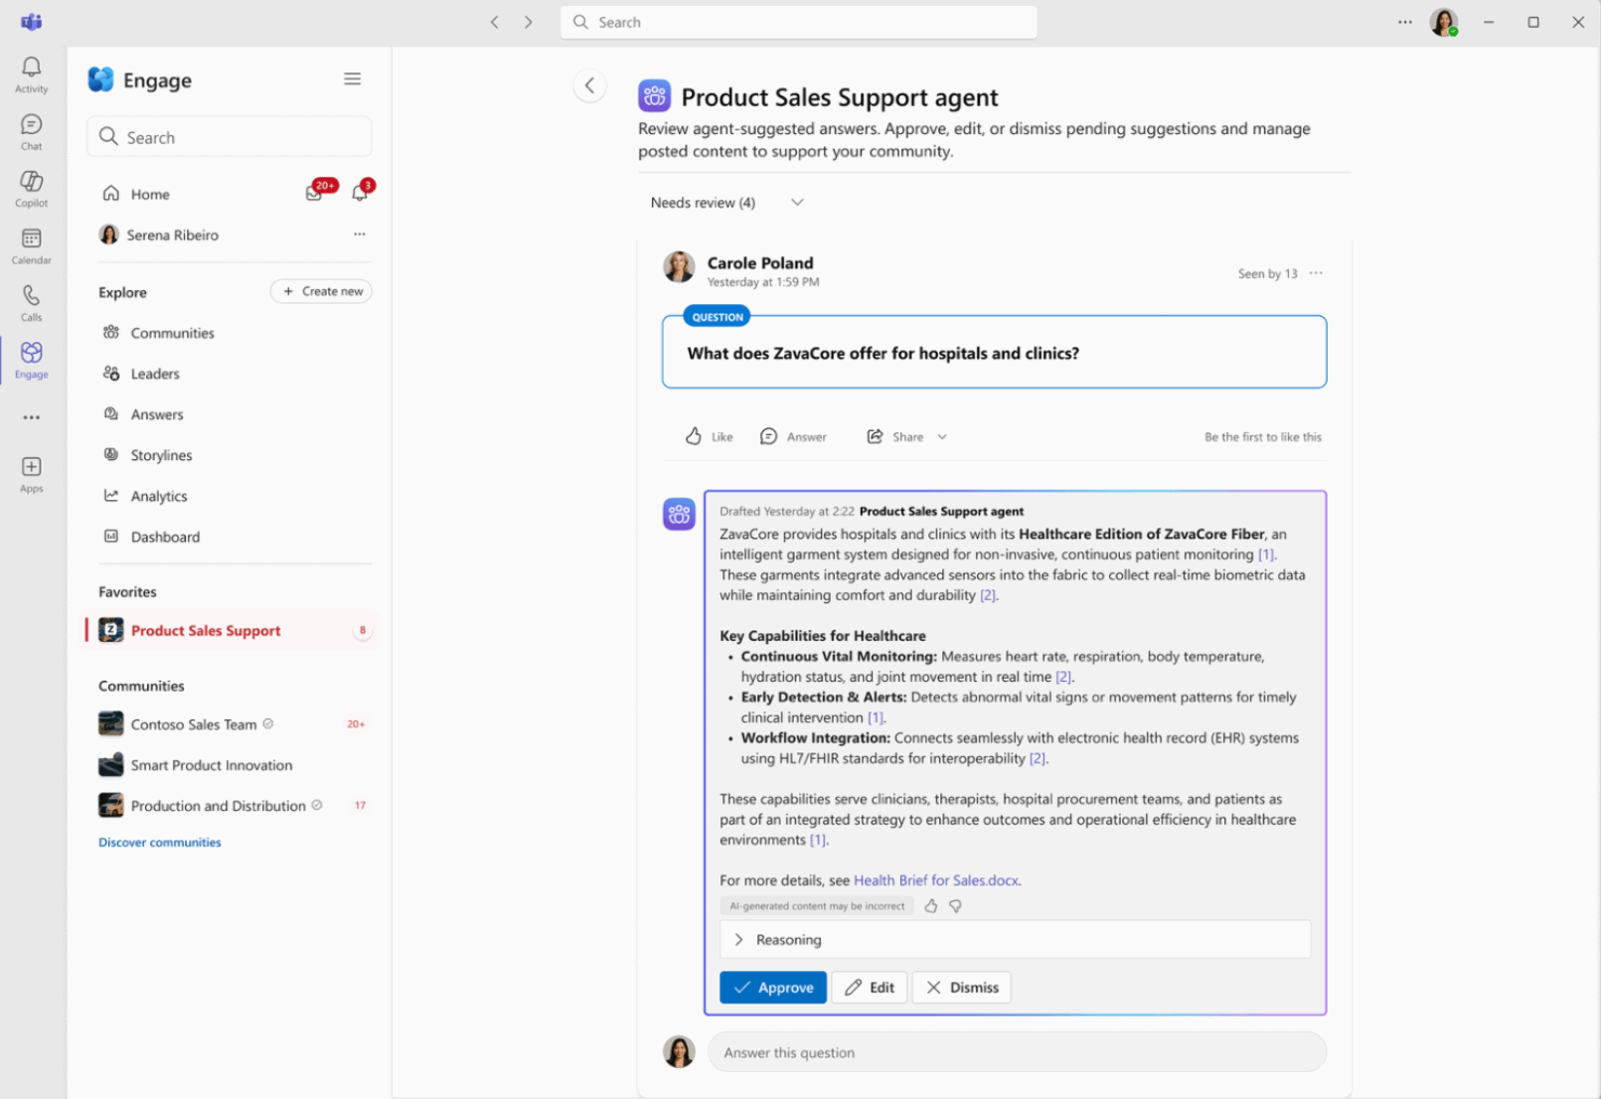Select the Answer icon under the question

tap(768, 436)
